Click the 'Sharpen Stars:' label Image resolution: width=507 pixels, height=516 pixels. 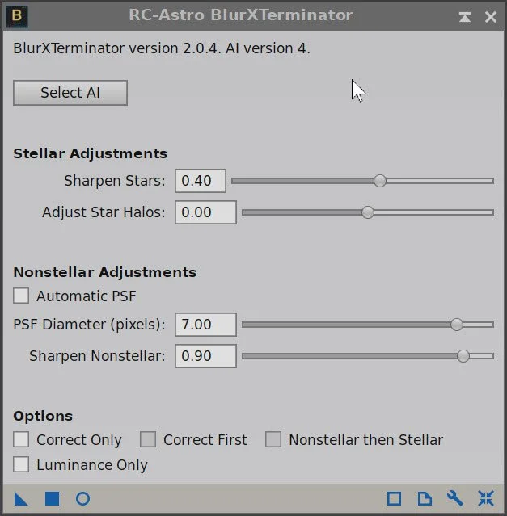click(114, 181)
